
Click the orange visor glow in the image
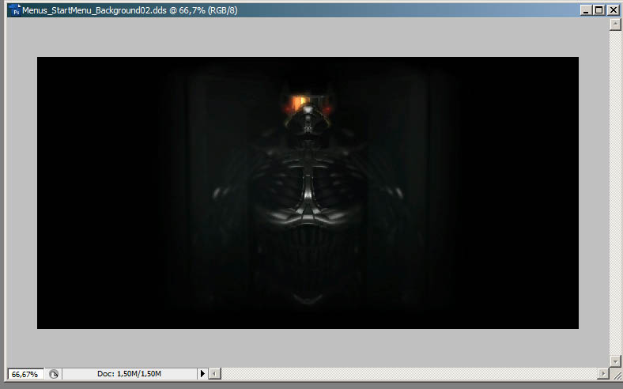[298, 103]
